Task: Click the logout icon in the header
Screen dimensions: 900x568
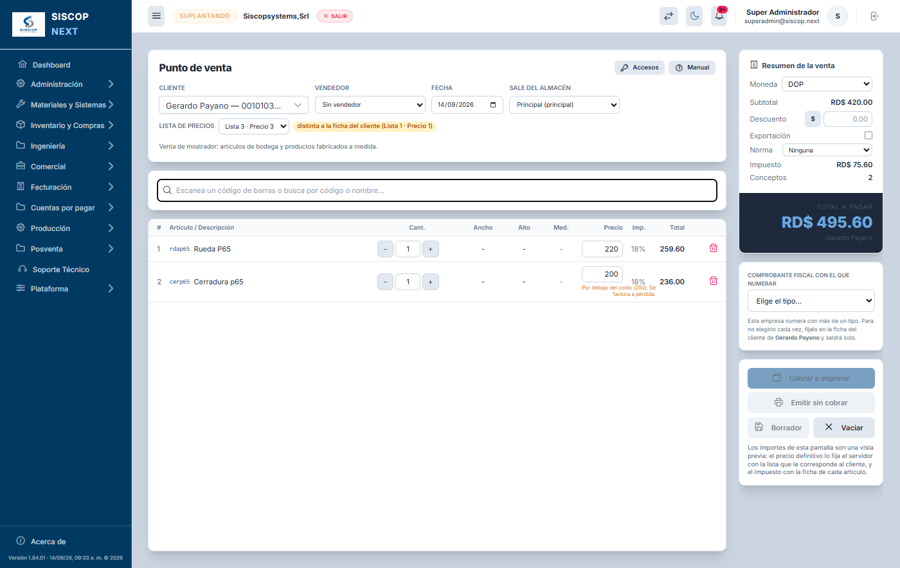Action: pos(874,16)
